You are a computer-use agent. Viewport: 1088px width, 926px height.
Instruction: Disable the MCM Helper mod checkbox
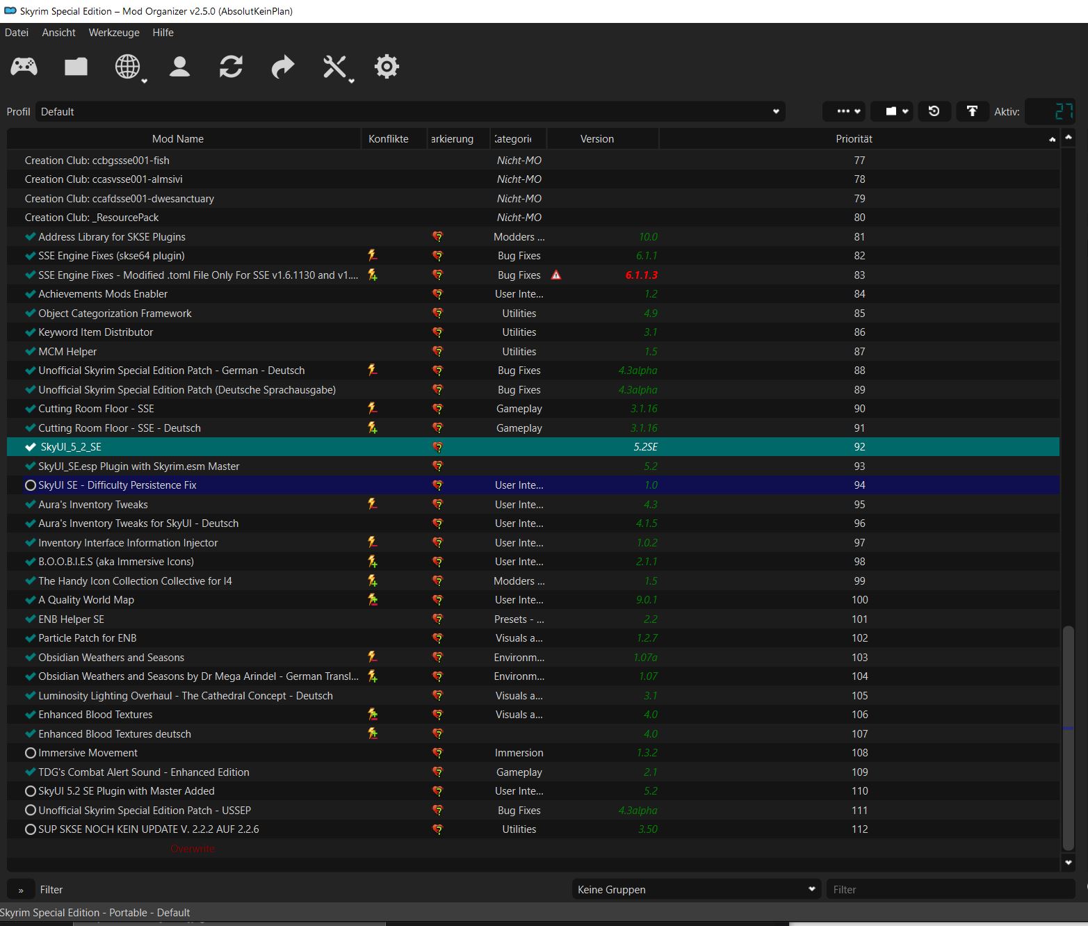[x=31, y=352]
